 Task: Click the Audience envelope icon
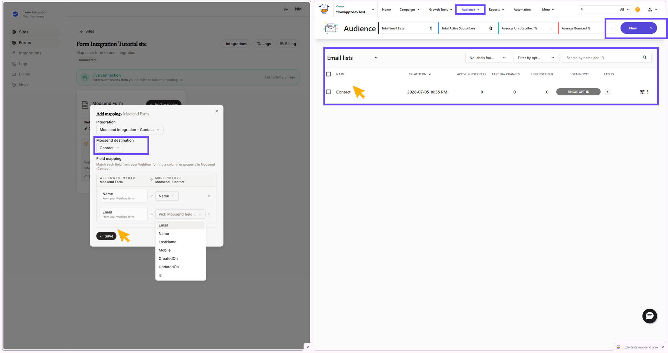pyautogui.click(x=330, y=28)
